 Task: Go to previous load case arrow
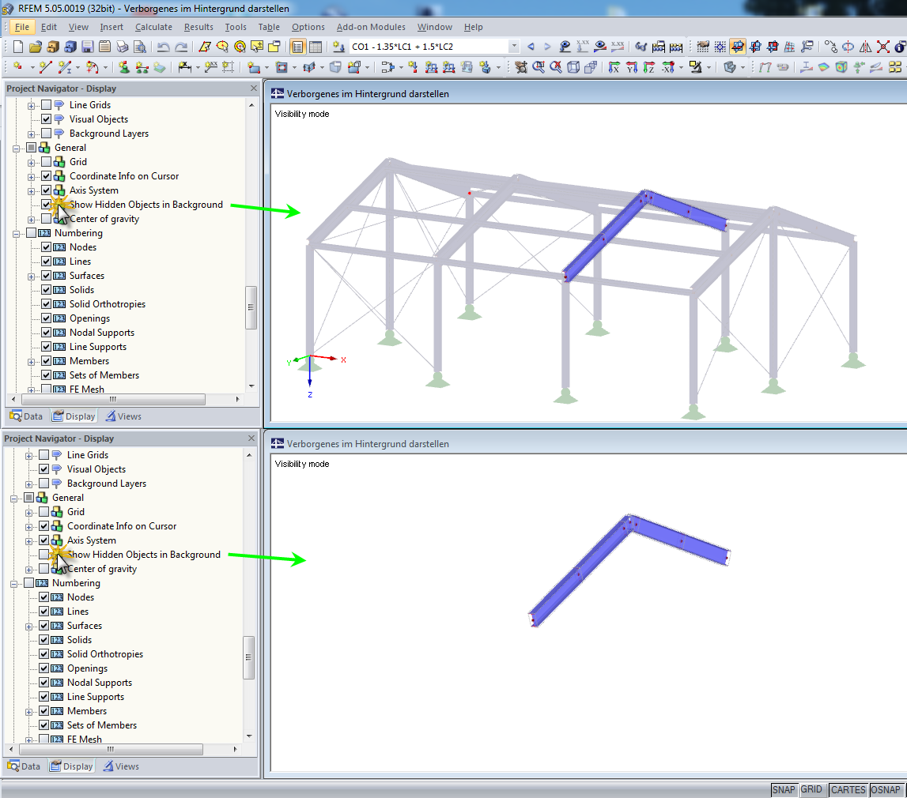pos(531,47)
